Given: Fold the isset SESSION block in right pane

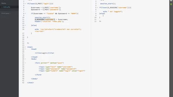Looking at the screenshot, I should coord(98,8).
